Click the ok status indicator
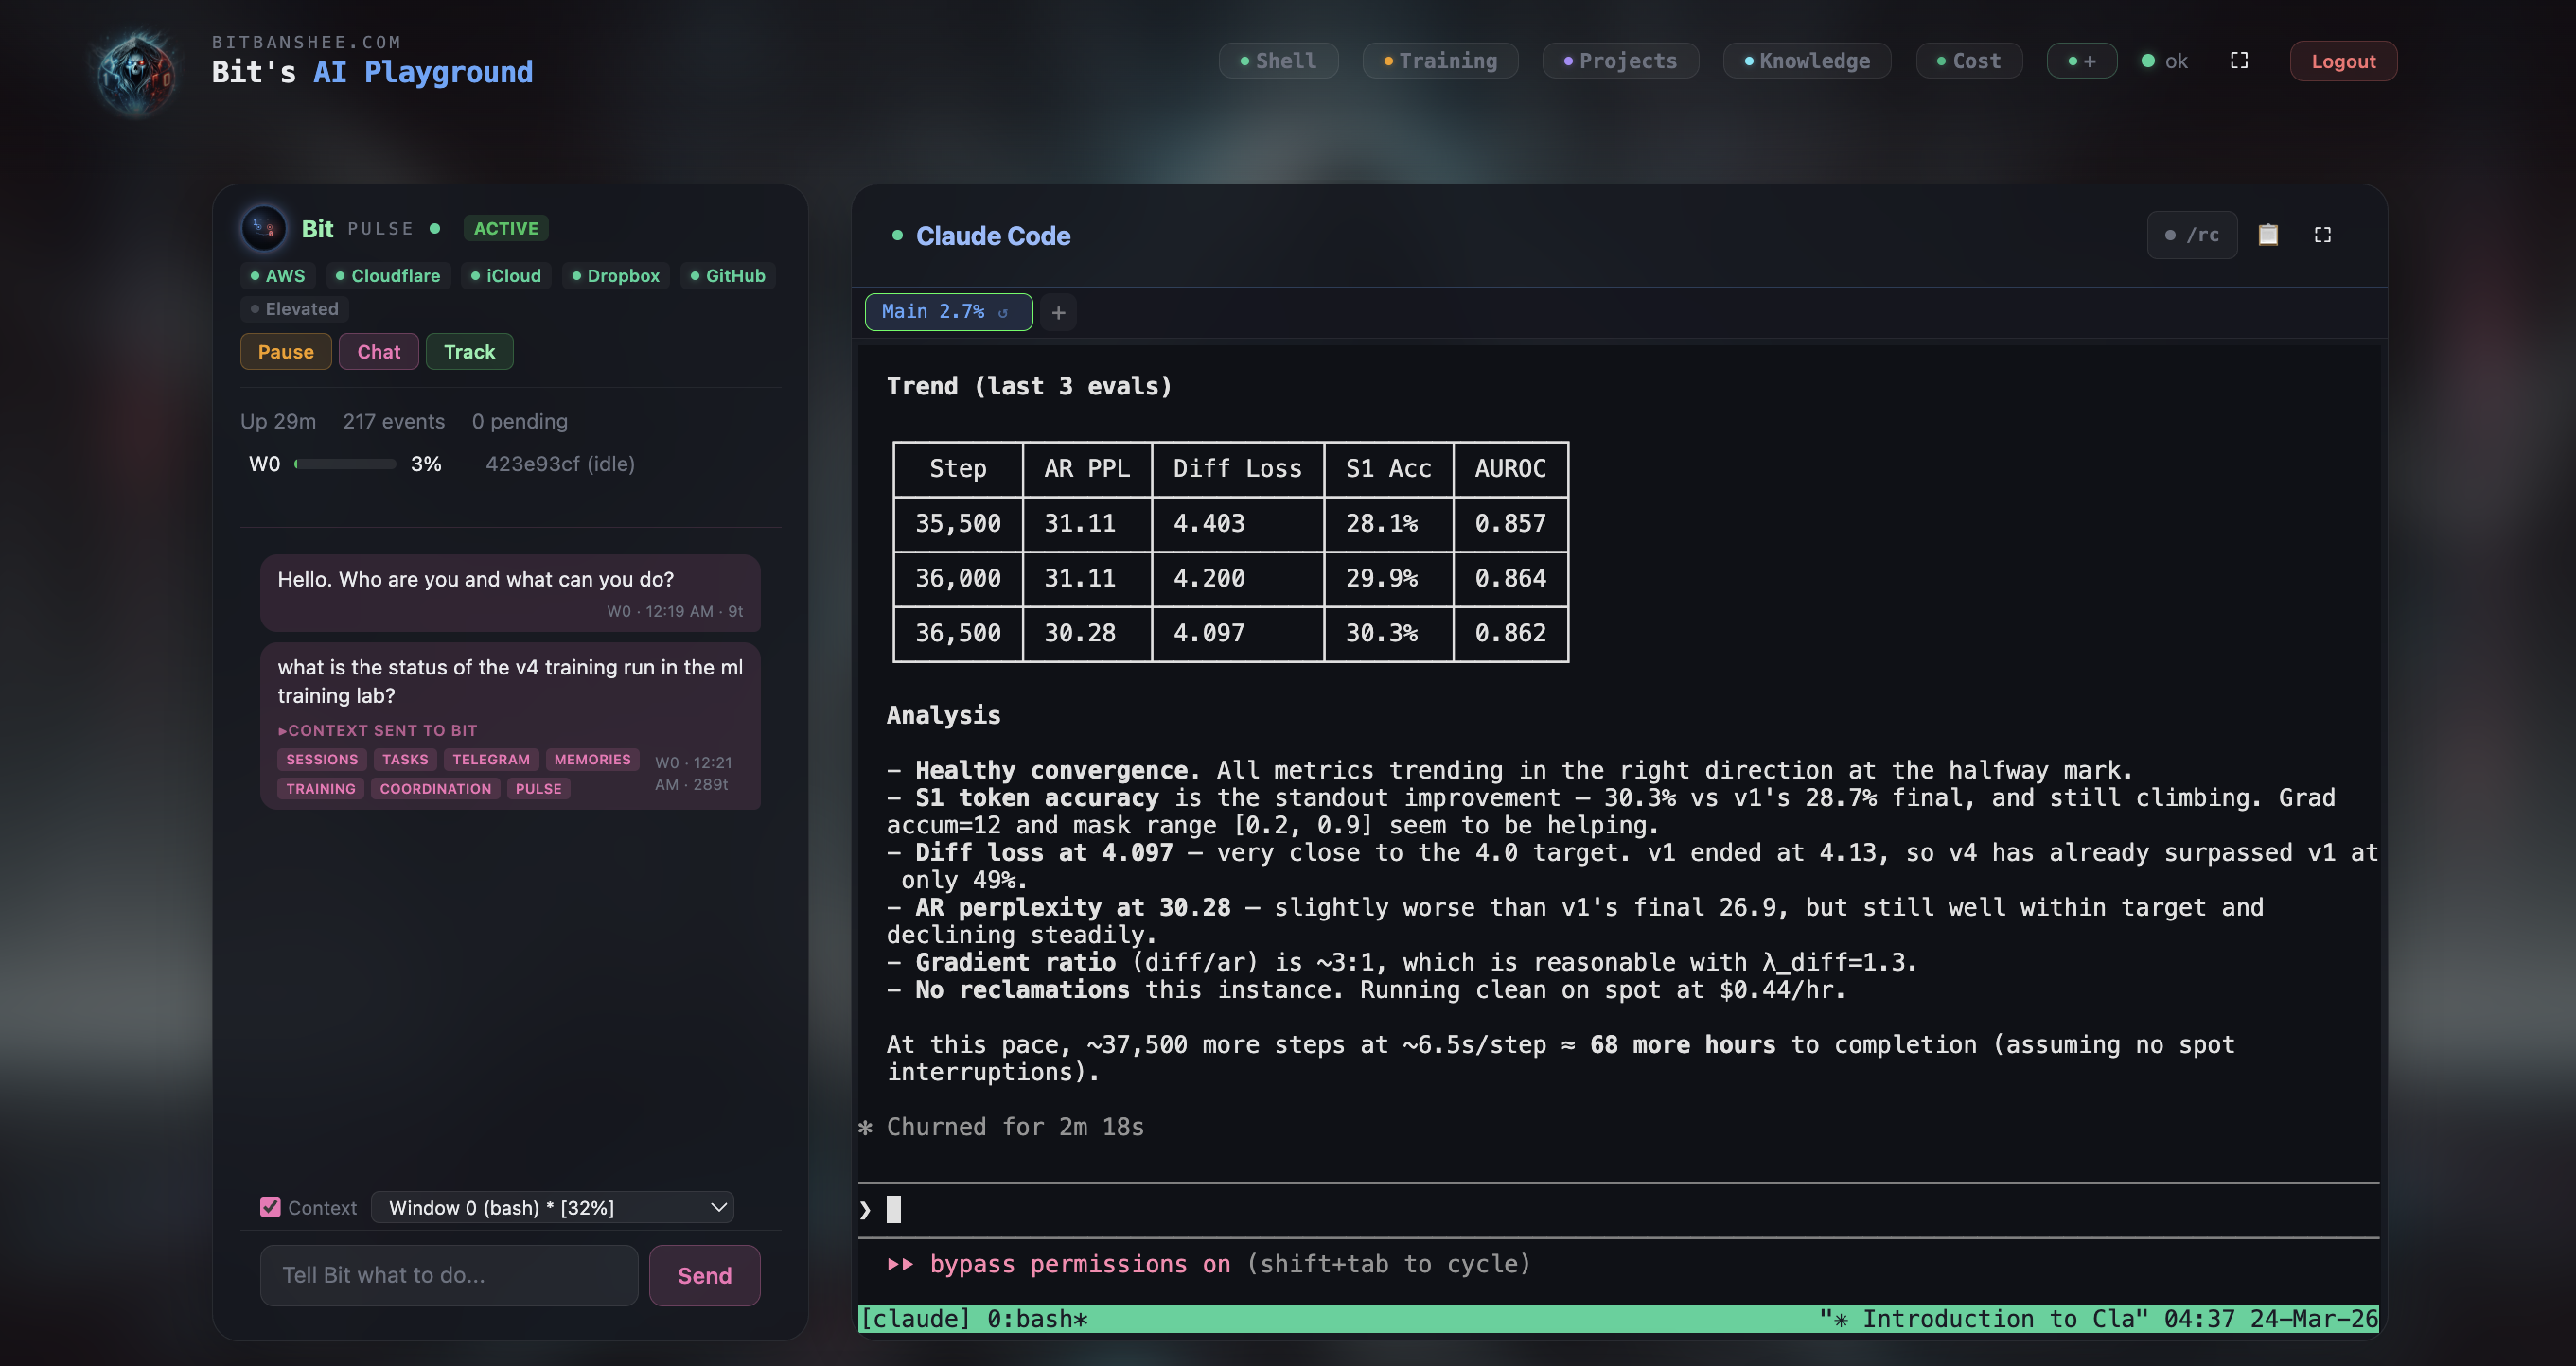Image resolution: width=2576 pixels, height=1366 pixels. [2164, 61]
